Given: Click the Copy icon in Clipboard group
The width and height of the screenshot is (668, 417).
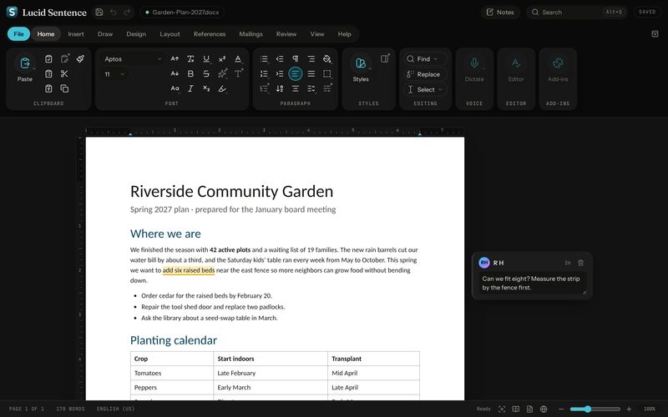Looking at the screenshot, I should tap(64, 88).
